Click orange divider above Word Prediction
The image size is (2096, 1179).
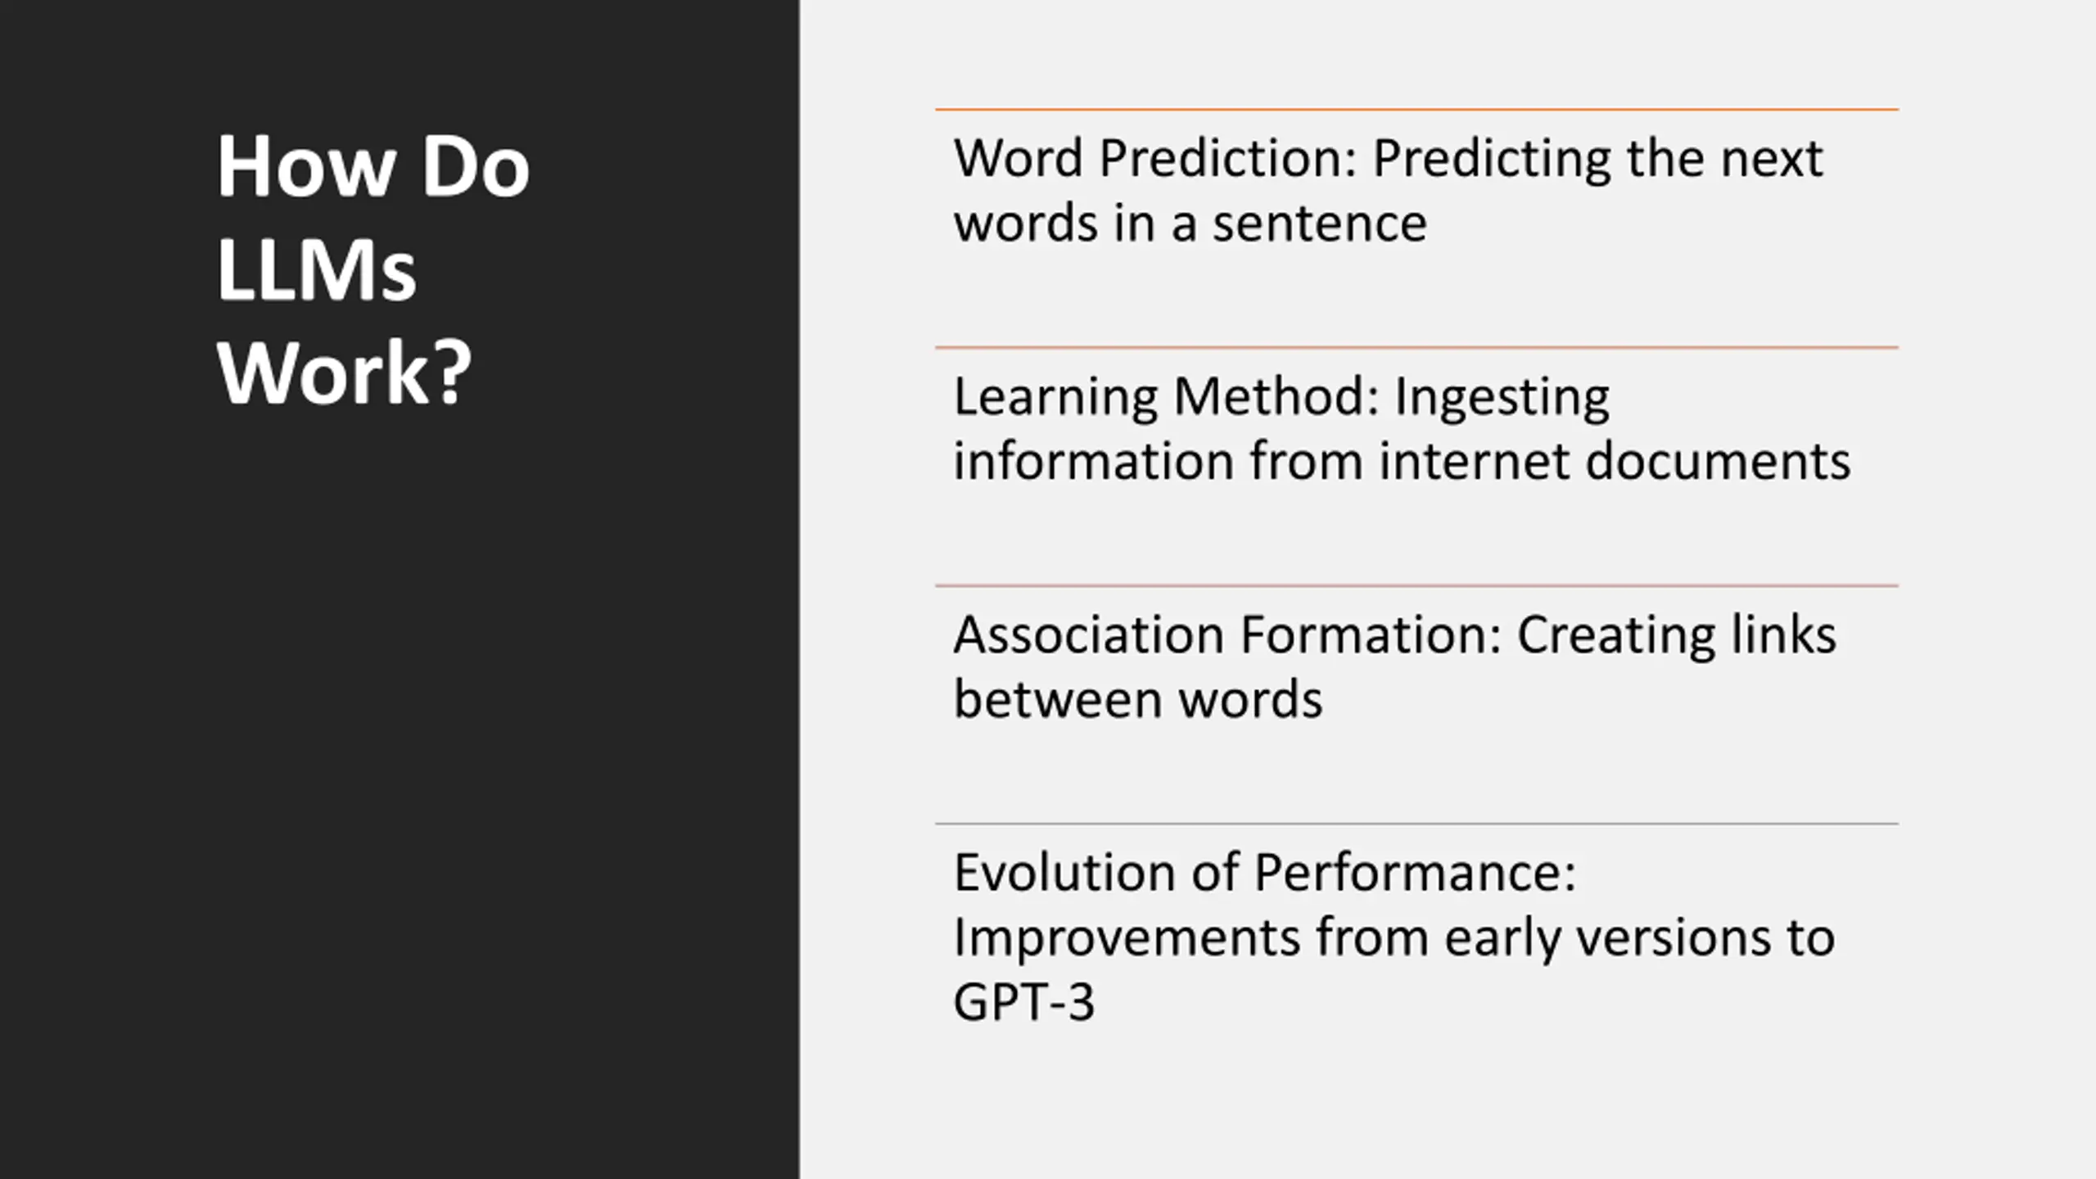coord(1416,109)
